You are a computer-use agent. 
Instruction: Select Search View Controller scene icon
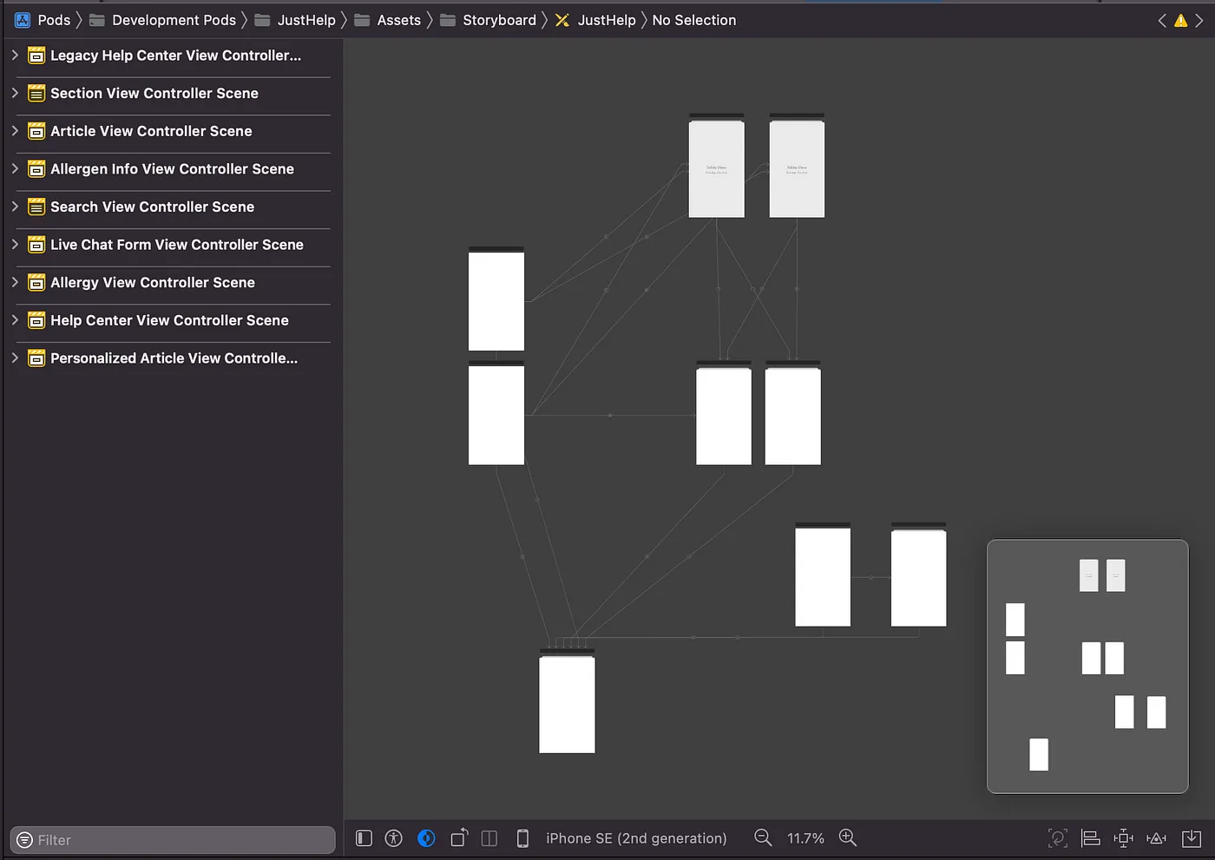36,207
